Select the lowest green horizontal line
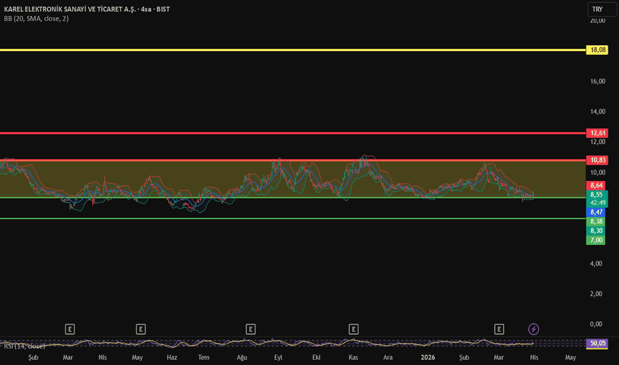This screenshot has height=365, width=619. point(292,218)
